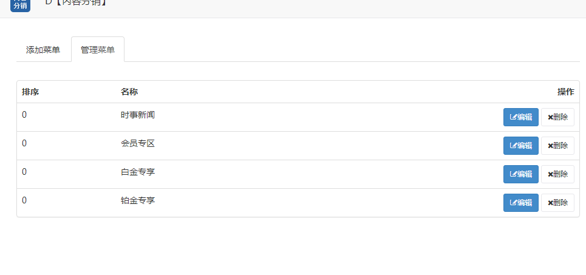Click delete X icon for 时事新闻
The width and height of the screenshot is (586, 275).
(551, 117)
